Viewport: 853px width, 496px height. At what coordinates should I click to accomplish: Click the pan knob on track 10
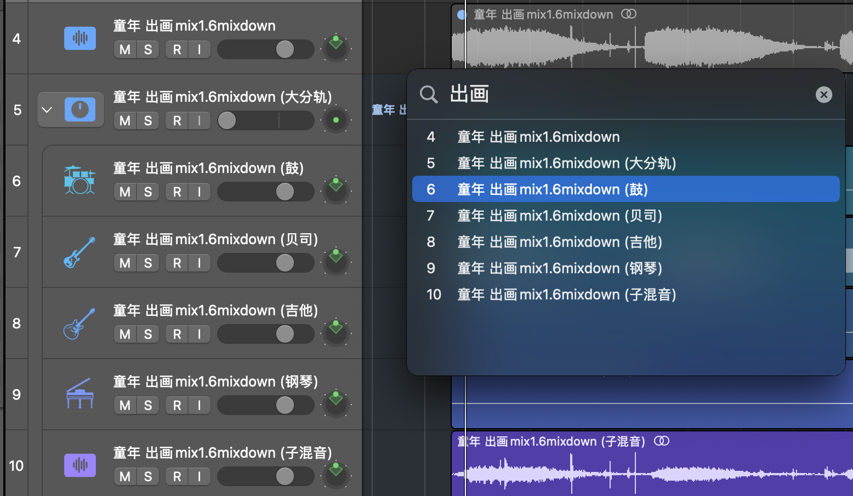(336, 475)
